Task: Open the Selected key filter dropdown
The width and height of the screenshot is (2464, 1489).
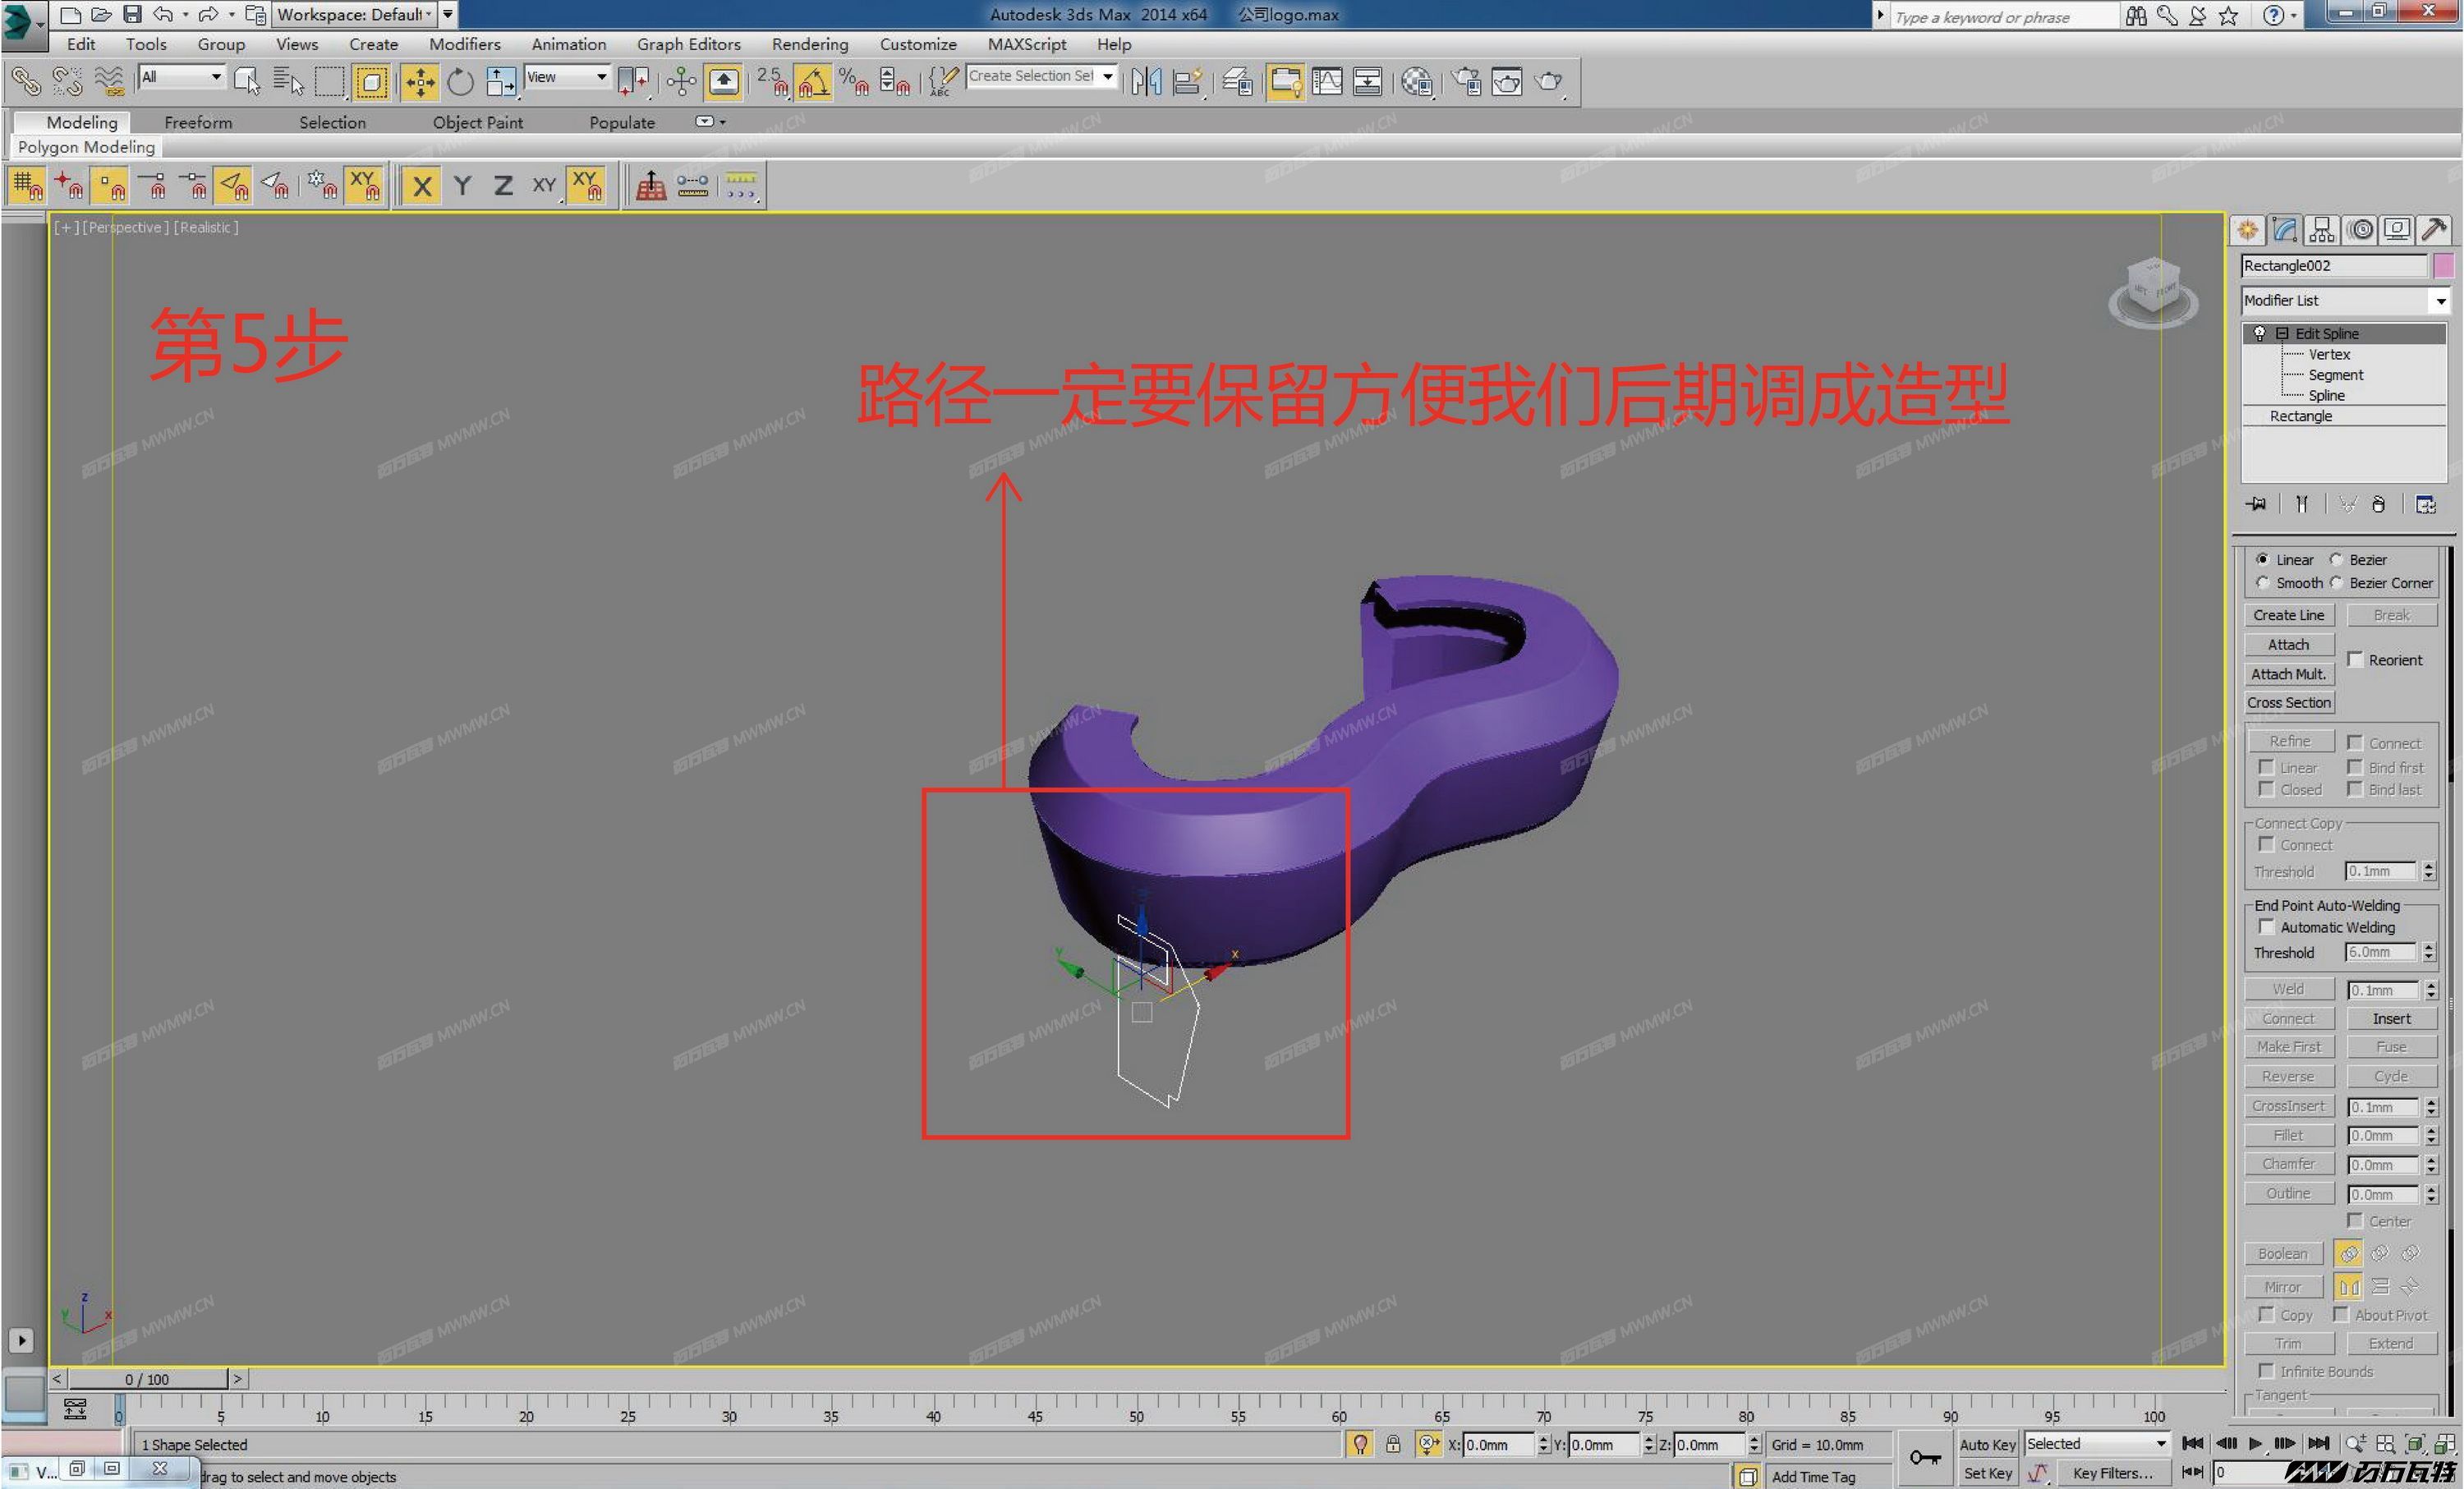Action: tap(2097, 1444)
